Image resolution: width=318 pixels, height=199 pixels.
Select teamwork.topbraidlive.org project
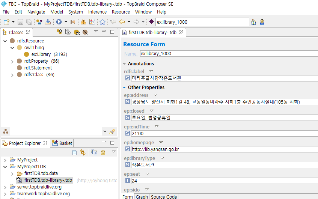click(x=44, y=194)
